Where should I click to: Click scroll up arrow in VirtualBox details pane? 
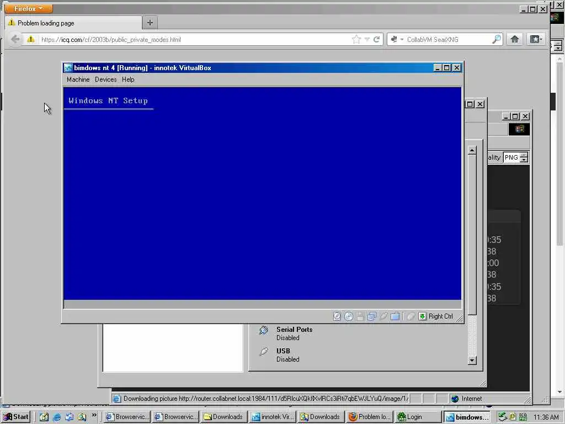(472, 150)
